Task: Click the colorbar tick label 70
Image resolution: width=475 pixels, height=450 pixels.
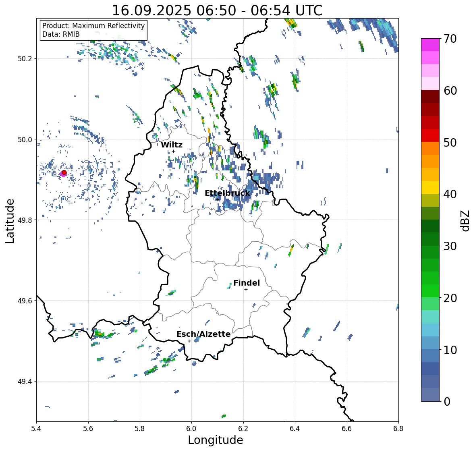Action: pyautogui.click(x=450, y=39)
